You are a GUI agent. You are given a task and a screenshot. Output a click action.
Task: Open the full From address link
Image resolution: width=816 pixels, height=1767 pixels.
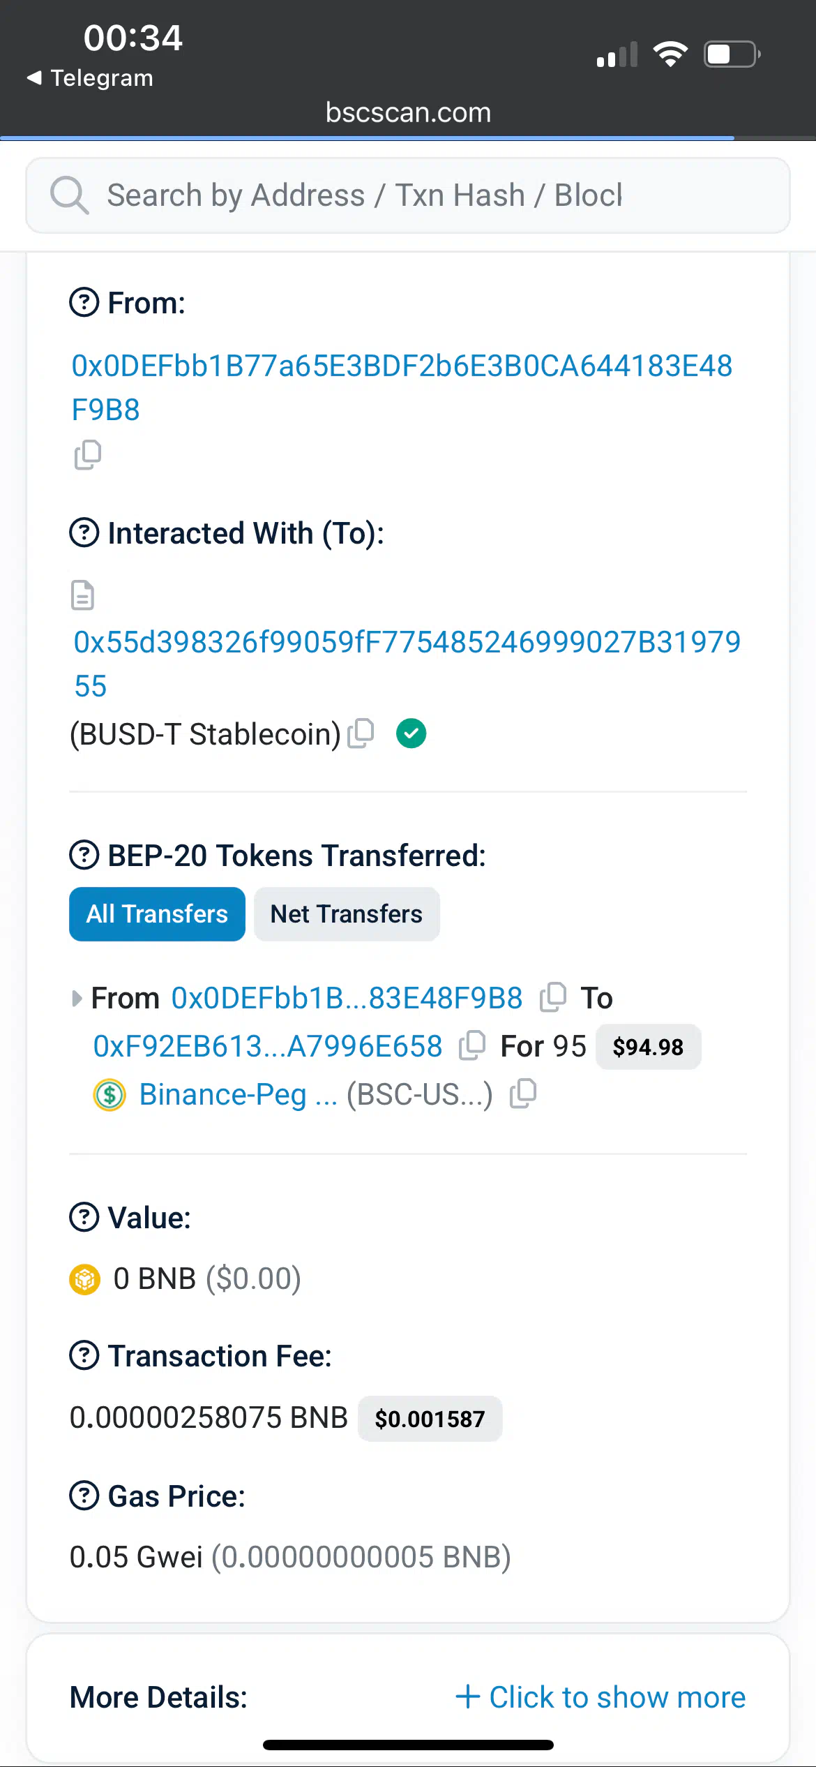click(402, 367)
